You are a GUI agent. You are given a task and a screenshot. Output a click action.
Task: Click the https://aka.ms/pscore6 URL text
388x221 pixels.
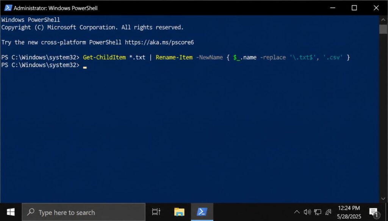tap(160, 42)
